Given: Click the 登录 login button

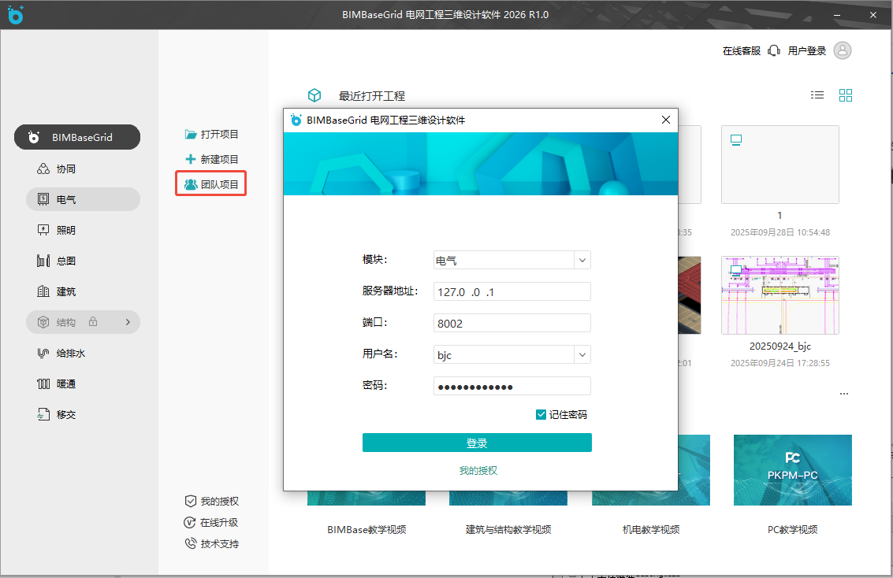Looking at the screenshot, I should [x=477, y=443].
